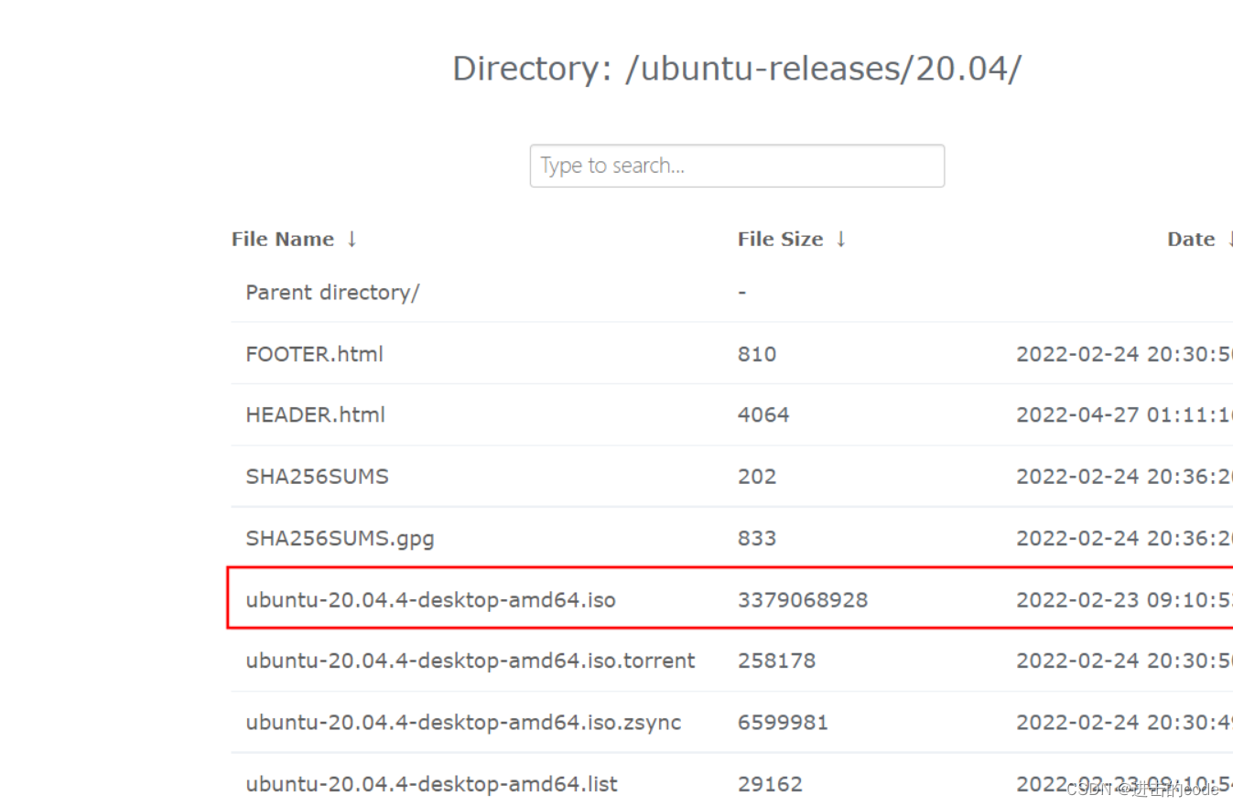Select the file size 4064
Viewport: 1233px width, 806px height.
763,415
